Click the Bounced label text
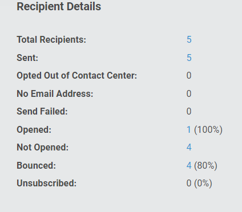 click(37, 165)
